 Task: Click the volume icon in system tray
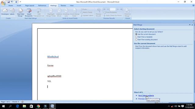point(175,106)
